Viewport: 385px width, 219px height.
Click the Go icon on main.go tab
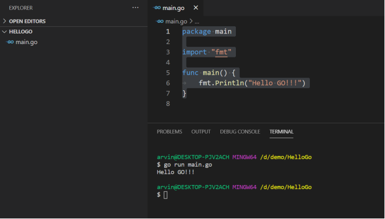click(157, 8)
